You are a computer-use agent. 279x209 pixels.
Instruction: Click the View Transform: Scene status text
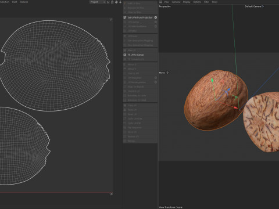click(171, 207)
